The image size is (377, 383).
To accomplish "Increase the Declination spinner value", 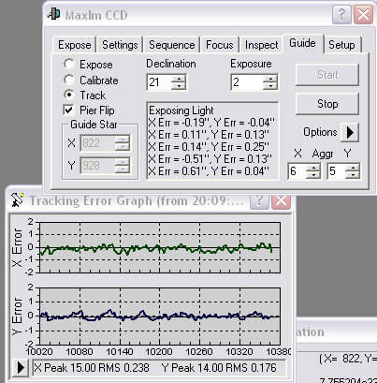I will (x=179, y=79).
